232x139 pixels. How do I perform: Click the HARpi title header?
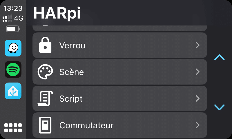(57, 13)
